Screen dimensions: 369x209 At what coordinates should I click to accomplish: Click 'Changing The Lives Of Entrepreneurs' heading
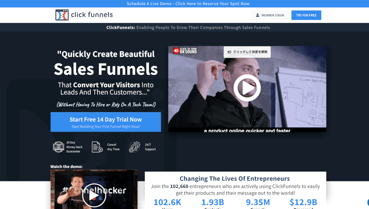pos(235,178)
